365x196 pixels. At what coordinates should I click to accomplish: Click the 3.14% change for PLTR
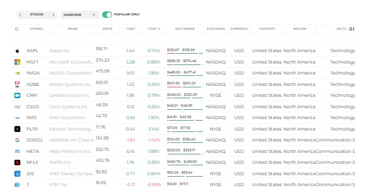(x=154, y=129)
